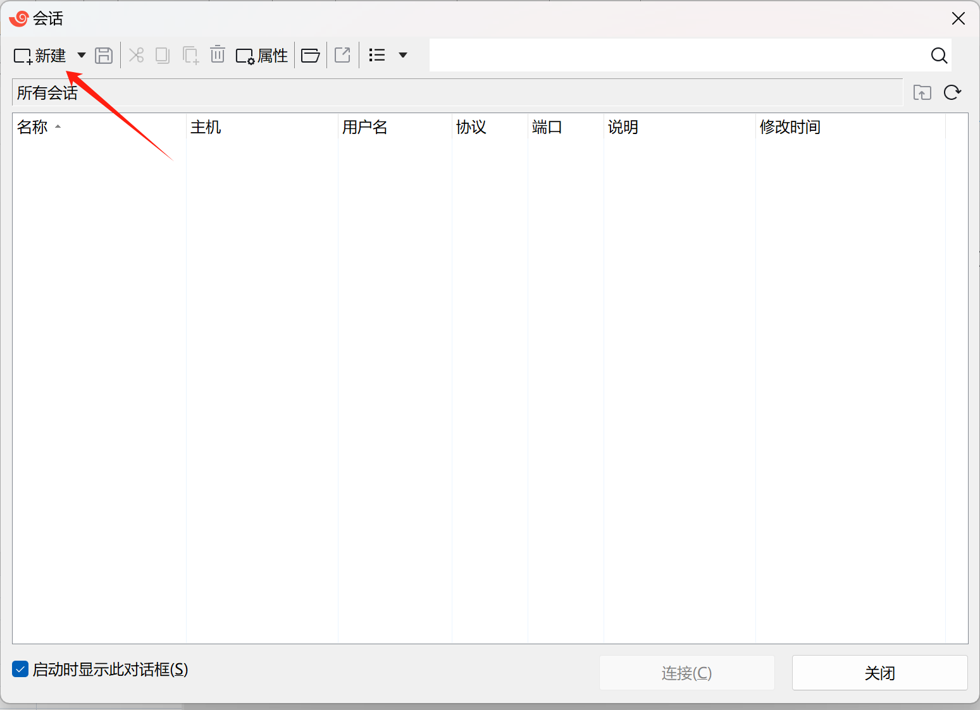Click the open folder icon
This screenshot has height=710, width=980.
tap(310, 56)
